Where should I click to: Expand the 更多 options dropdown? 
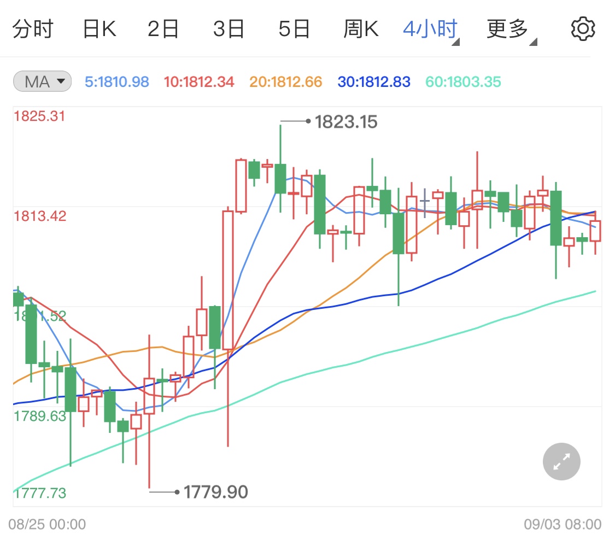[x=512, y=30]
